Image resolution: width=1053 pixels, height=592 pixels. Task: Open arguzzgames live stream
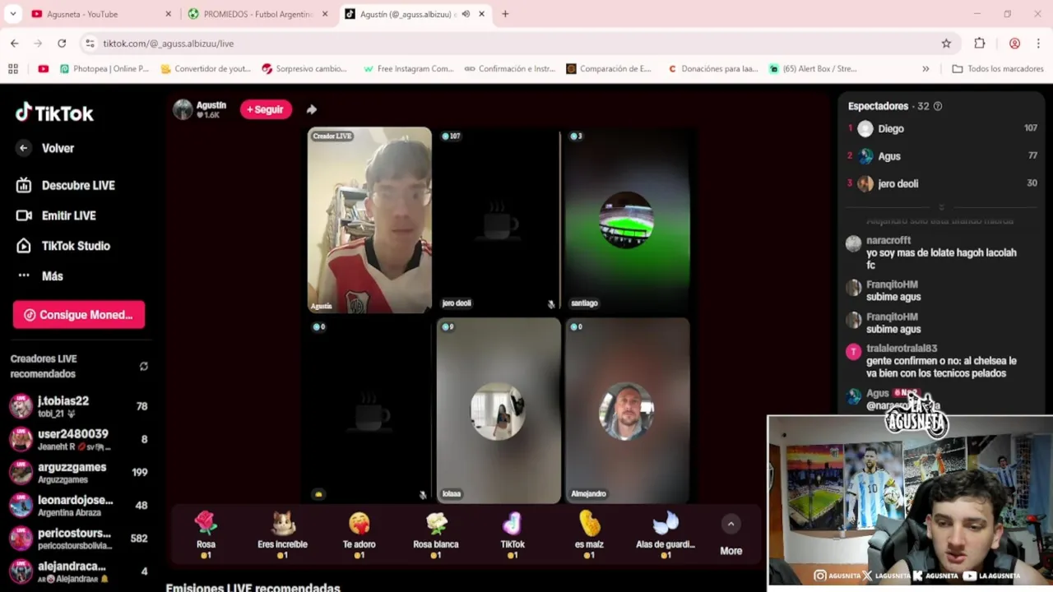tap(78, 472)
